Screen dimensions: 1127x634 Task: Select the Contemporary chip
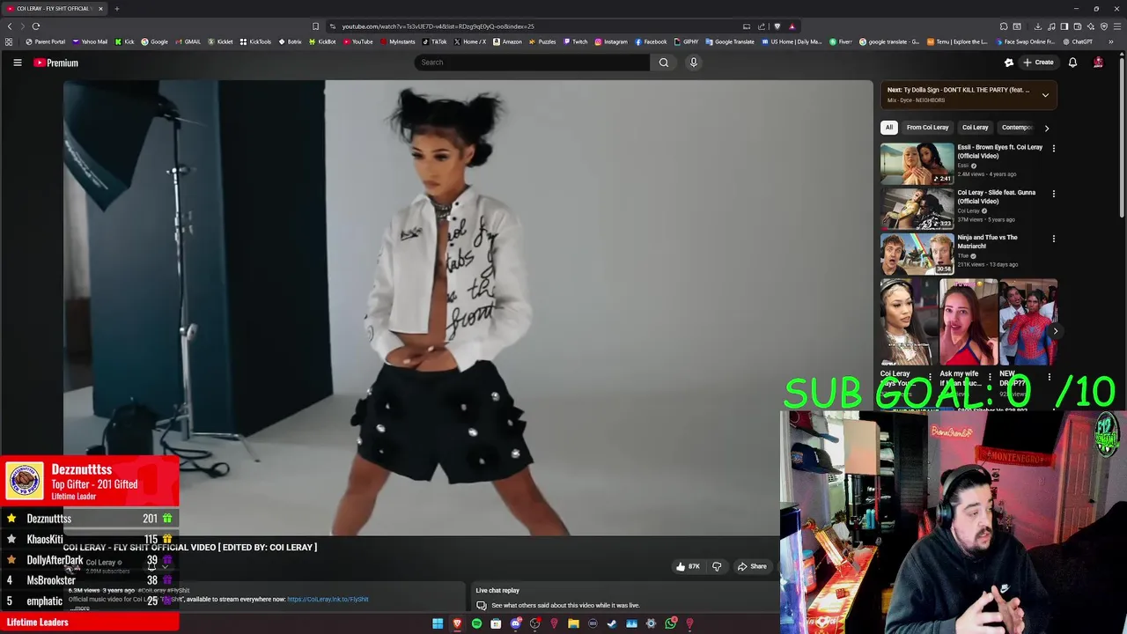point(1016,128)
